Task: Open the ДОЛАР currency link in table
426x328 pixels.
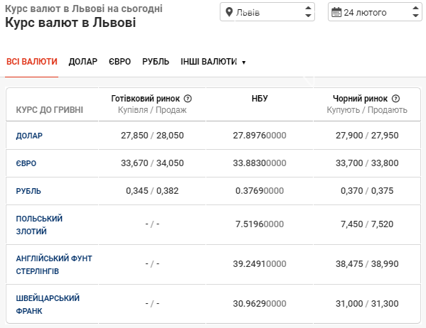Action: coord(29,136)
